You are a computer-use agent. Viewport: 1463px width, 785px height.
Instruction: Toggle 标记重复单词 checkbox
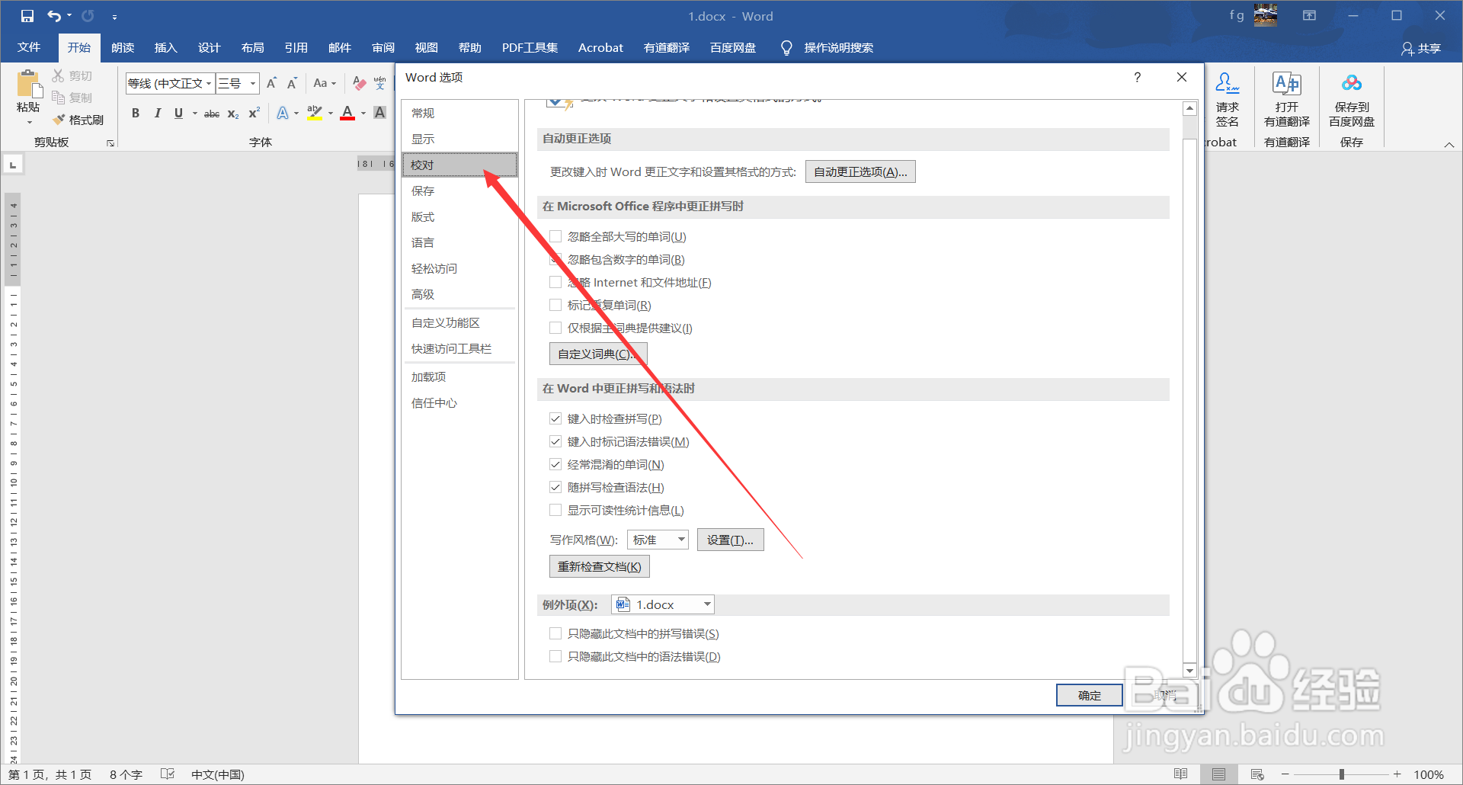pyautogui.click(x=555, y=306)
